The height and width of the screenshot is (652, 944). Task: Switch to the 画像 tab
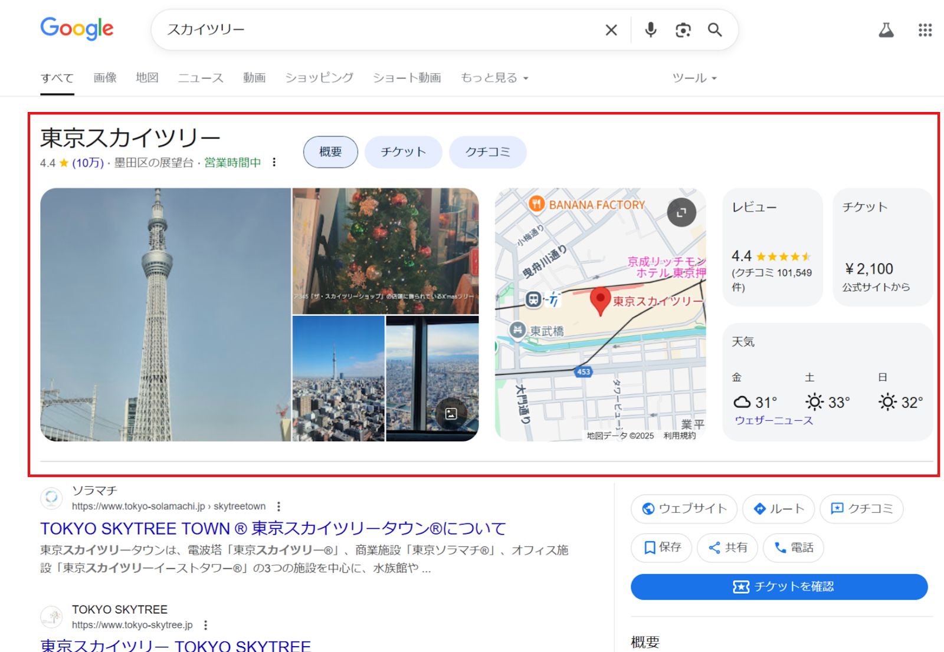pyautogui.click(x=105, y=78)
